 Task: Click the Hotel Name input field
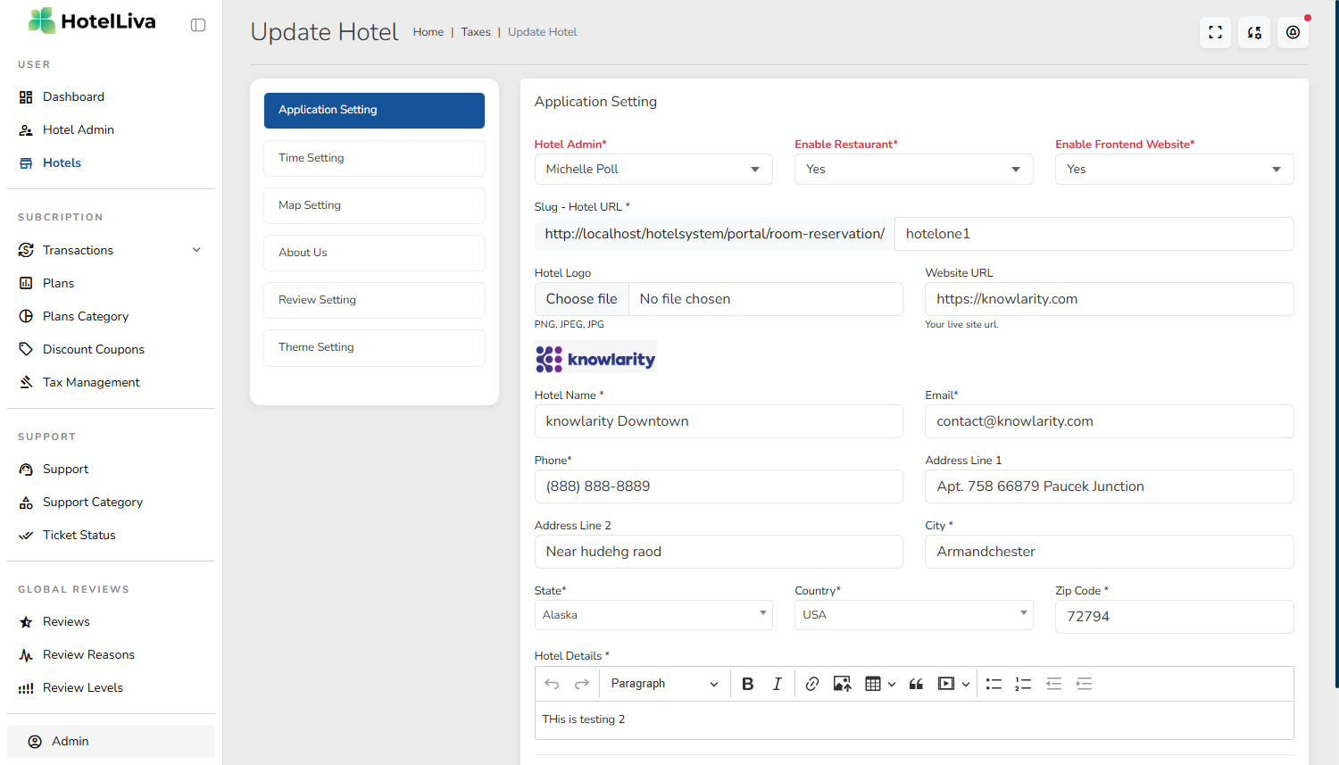click(718, 421)
